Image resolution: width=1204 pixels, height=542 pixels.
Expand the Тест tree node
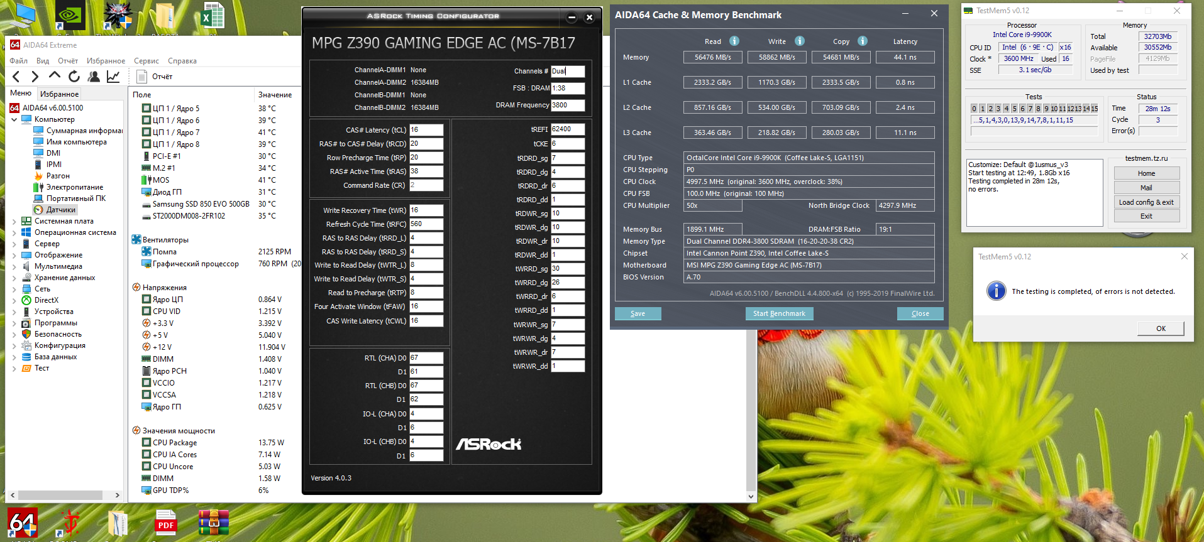tap(14, 368)
